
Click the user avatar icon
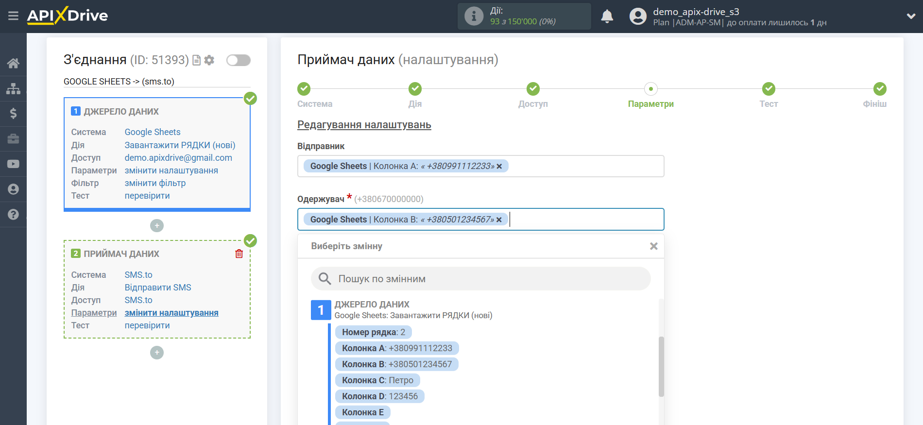pos(638,17)
